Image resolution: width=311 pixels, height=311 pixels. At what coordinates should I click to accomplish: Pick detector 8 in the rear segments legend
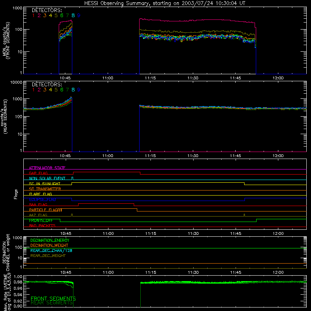(73, 90)
